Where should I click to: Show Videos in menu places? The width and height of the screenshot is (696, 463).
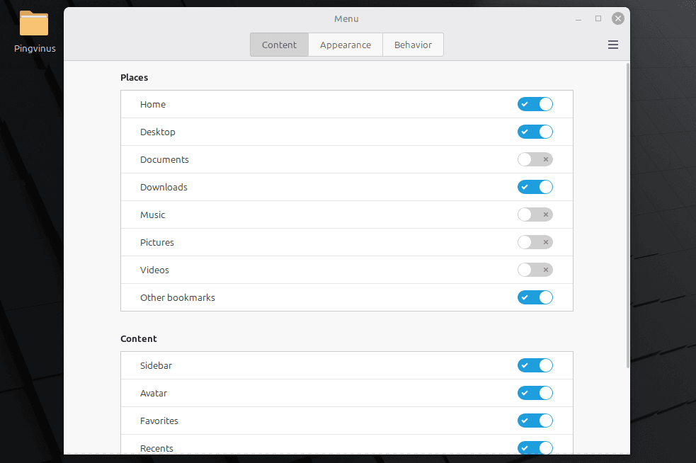click(x=535, y=270)
